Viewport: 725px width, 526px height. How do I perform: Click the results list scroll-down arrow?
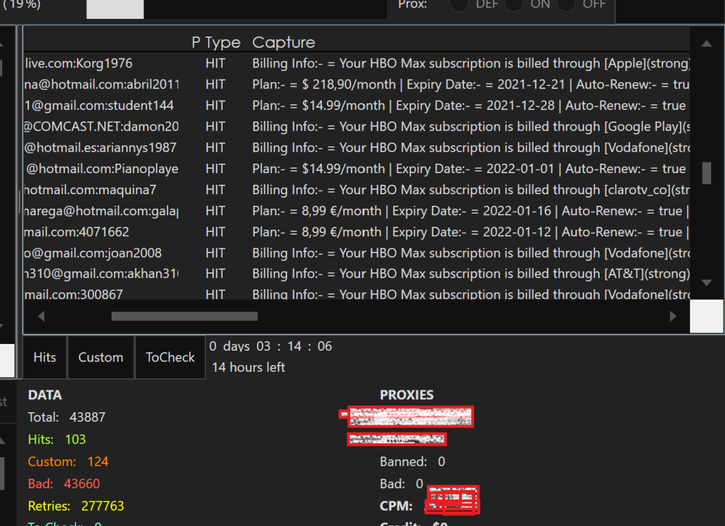click(x=706, y=283)
